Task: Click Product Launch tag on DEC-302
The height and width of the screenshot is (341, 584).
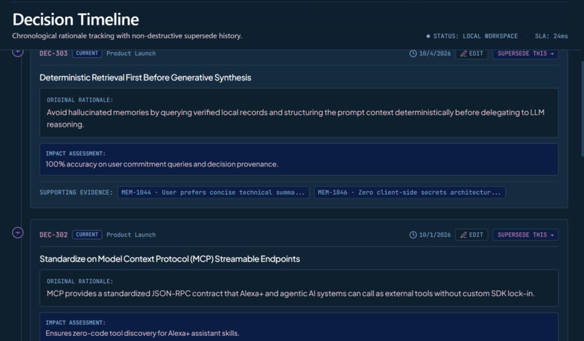Action: [x=131, y=235]
